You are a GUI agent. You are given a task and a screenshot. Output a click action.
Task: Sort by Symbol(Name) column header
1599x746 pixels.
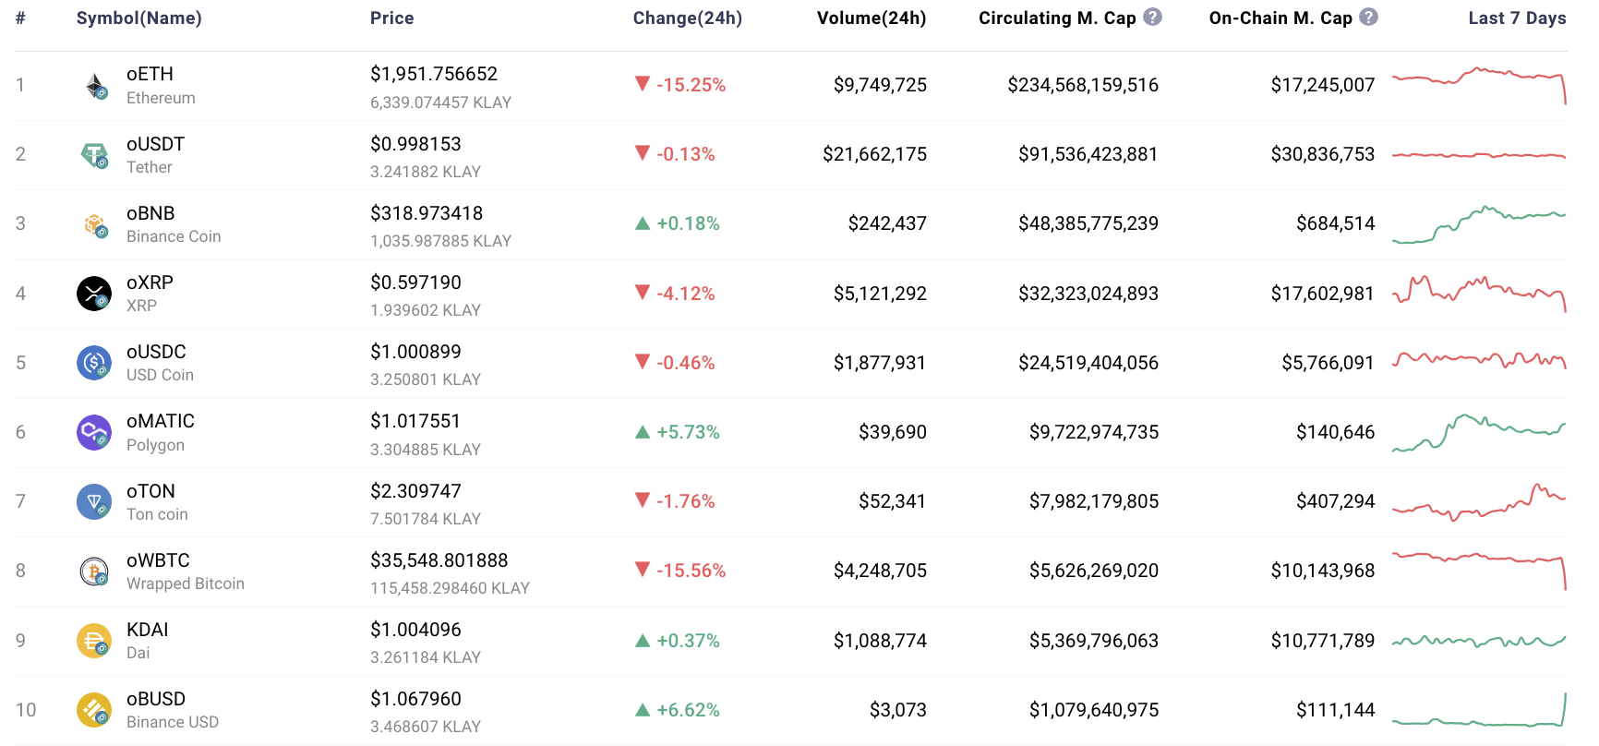(x=138, y=18)
